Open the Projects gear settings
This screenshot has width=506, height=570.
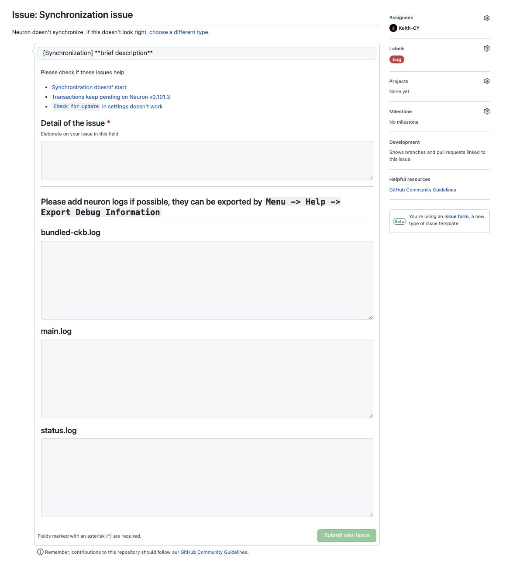(486, 81)
